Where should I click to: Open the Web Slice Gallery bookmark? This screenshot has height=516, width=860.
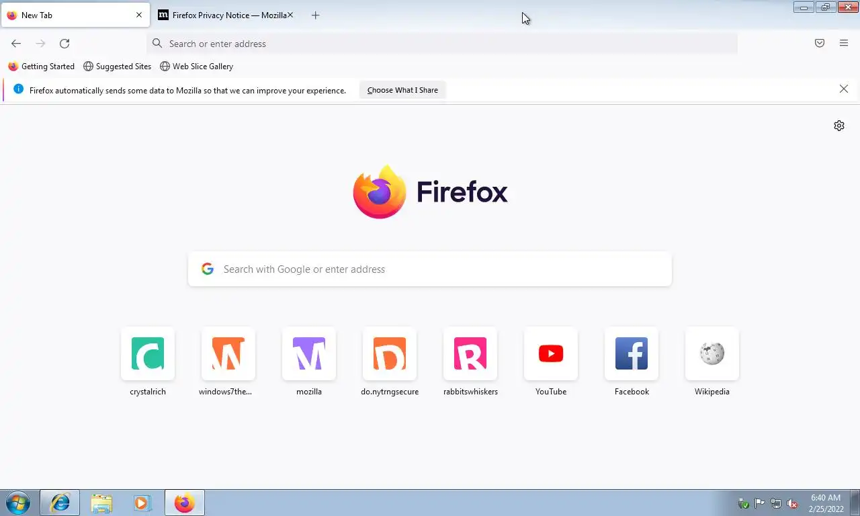196,67
